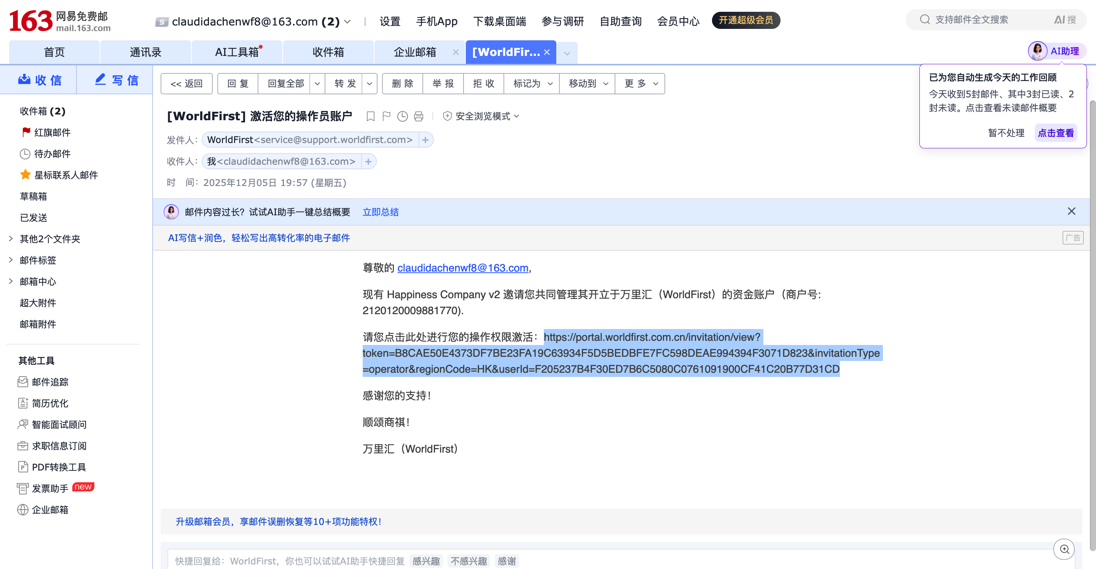
Task: Click the 举报 report button
Action: click(443, 84)
